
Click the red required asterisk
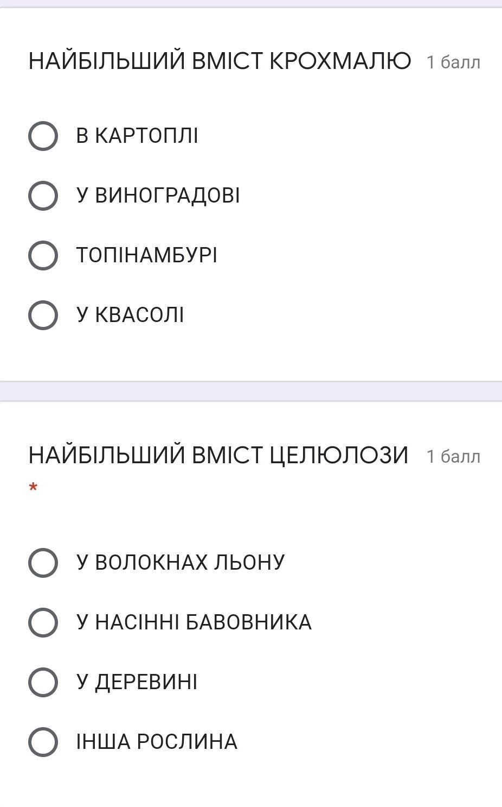point(34,487)
